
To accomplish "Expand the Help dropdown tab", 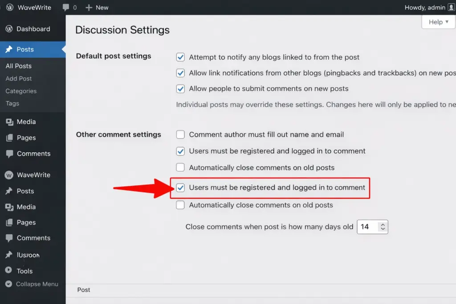I will pos(438,22).
